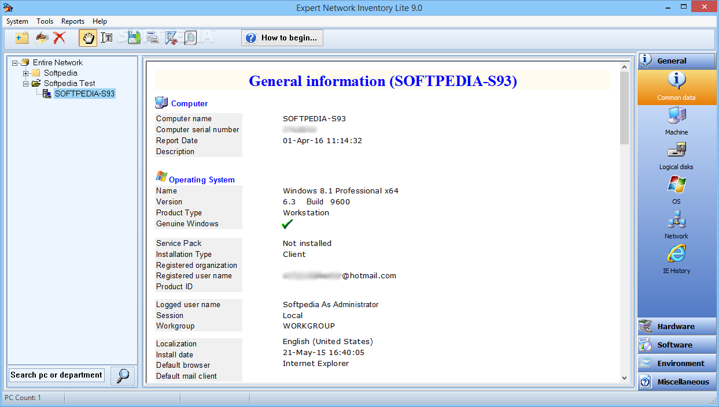Open the Tools menu

pyautogui.click(x=45, y=21)
